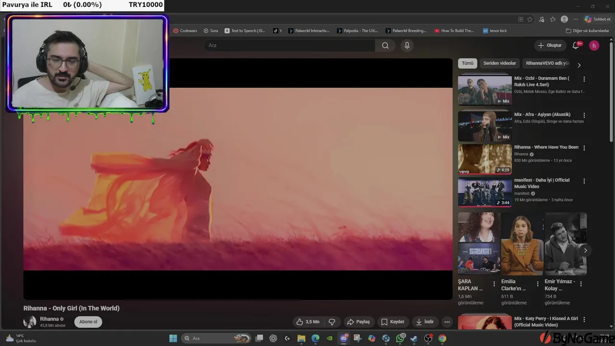Open WhatsApp from taskbar

pos(400,338)
